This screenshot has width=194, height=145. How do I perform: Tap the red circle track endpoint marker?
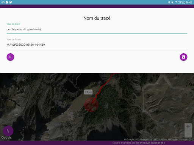point(91,105)
